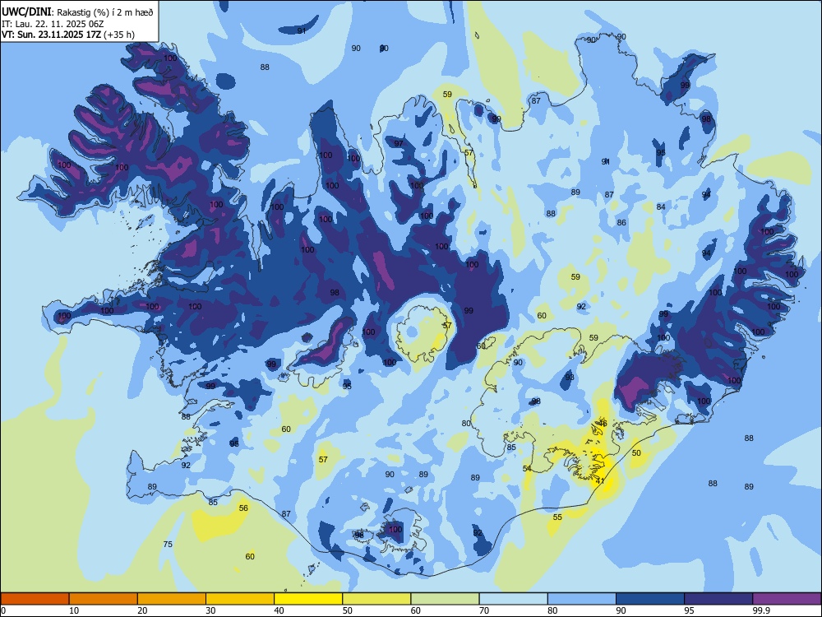Select the '55' humidity value on the map
Image resolution: width=822 pixels, height=617 pixels.
[x=557, y=517]
